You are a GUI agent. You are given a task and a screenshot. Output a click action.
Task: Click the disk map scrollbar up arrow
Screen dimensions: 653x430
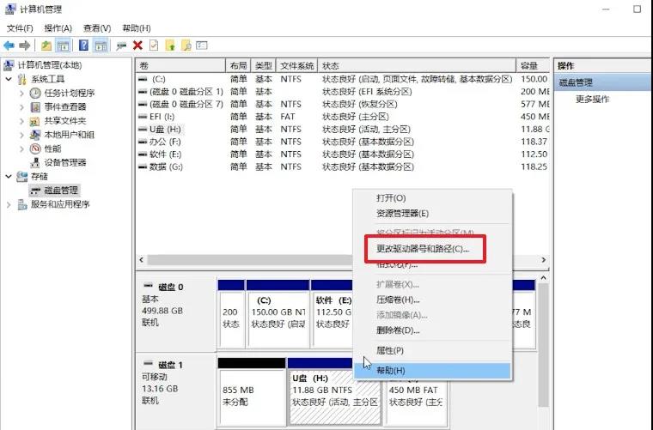click(543, 278)
